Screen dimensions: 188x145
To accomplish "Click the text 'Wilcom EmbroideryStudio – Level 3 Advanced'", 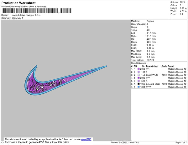I will (x=24, y=7).
